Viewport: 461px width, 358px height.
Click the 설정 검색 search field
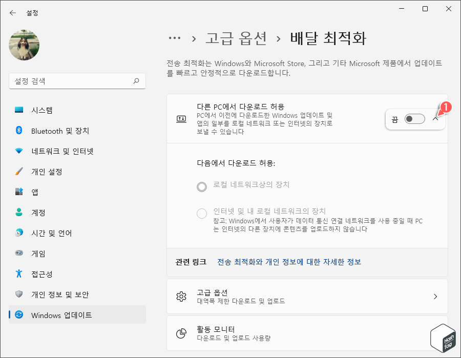(77, 81)
